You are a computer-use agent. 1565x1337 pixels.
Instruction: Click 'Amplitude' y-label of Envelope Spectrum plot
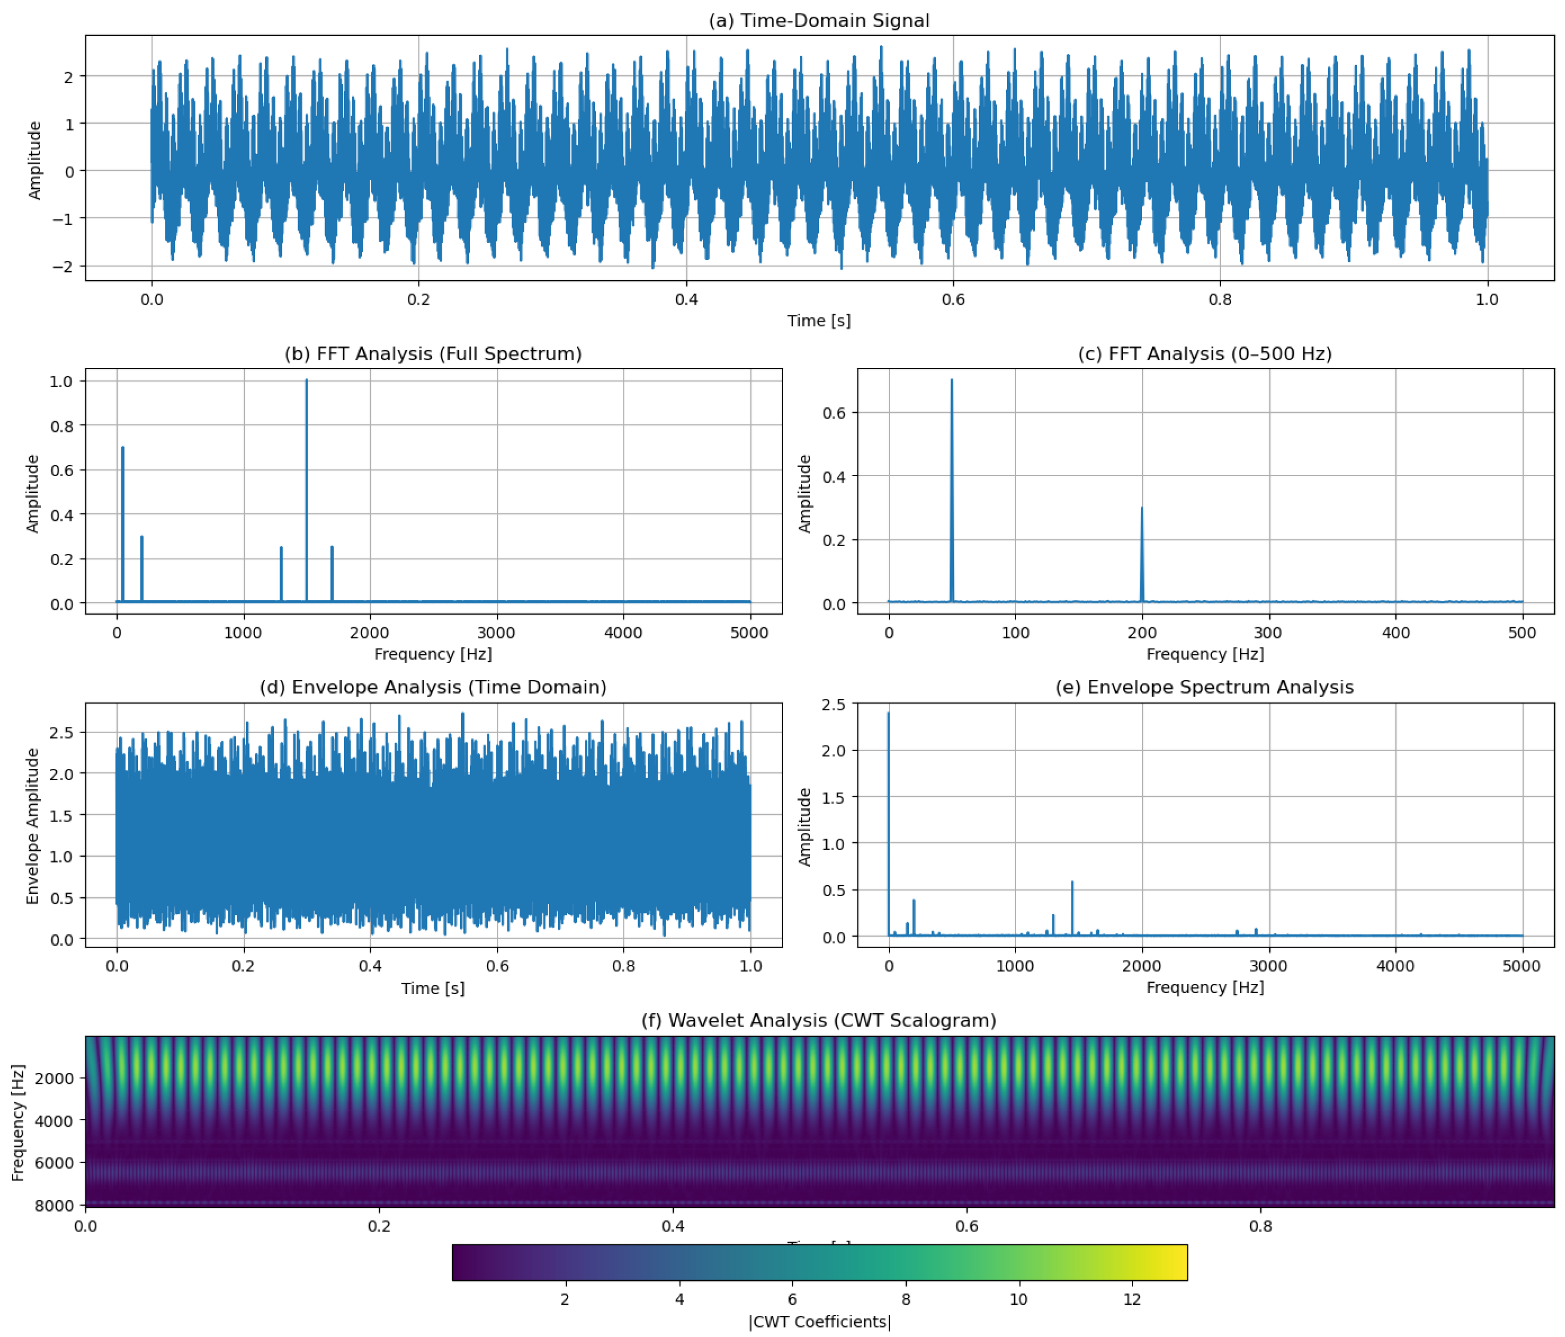click(805, 826)
